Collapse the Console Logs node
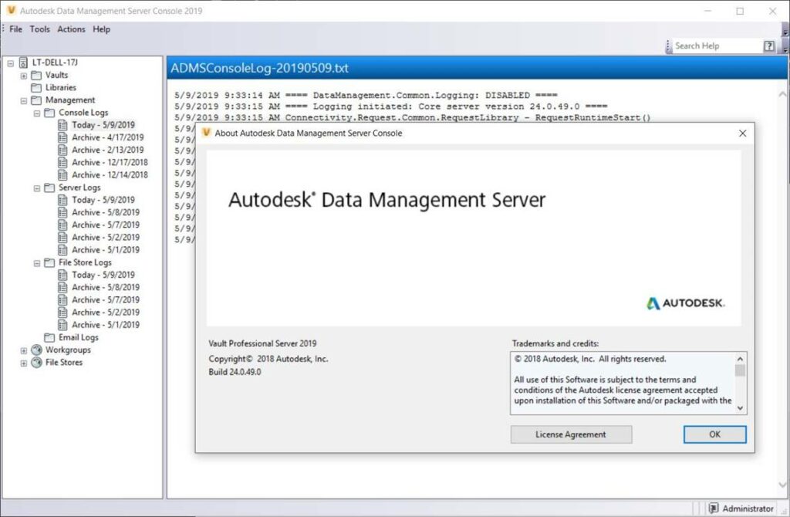This screenshot has width=790, height=517. pyautogui.click(x=37, y=113)
